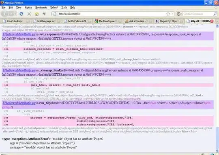Go to the Home page icon
The width and height of the screenshot is (219, 155).
click(x=37, y=14)
